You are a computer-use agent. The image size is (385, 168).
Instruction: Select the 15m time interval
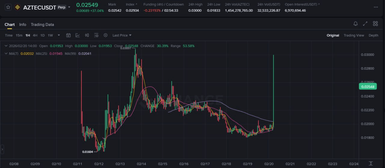(x=19, y=35)
